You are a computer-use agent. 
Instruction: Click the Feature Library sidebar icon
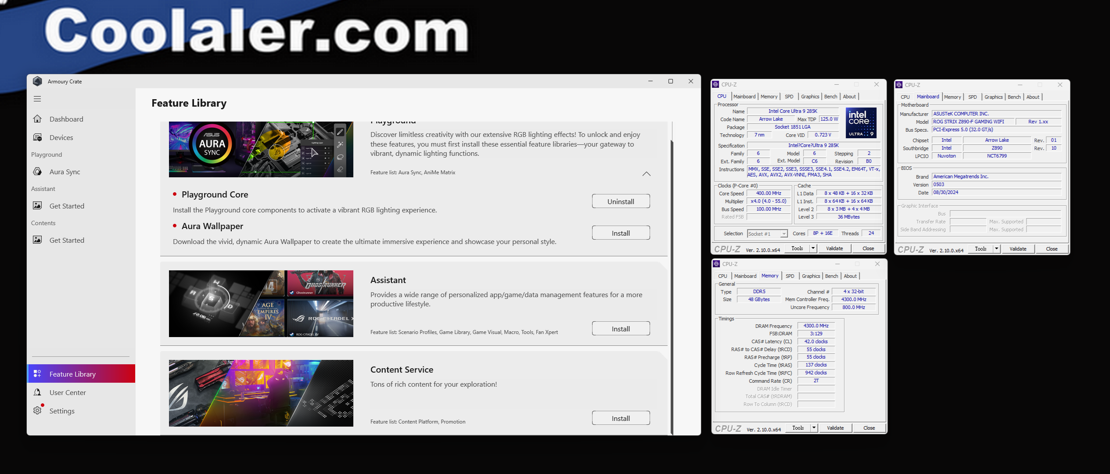pos(37,374)
